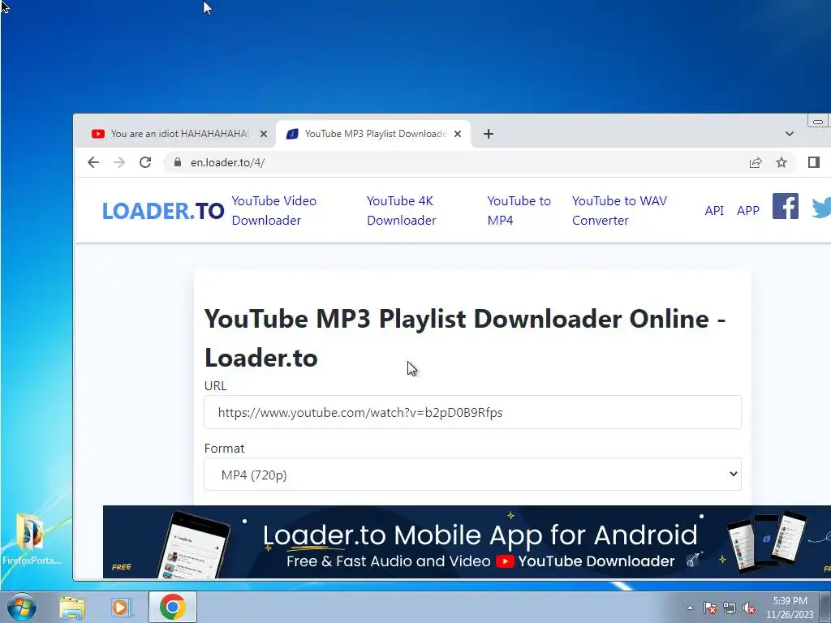Open YouTube to WAV Converter link
Viewport: 831px width, 623px height.
(619, 210)
